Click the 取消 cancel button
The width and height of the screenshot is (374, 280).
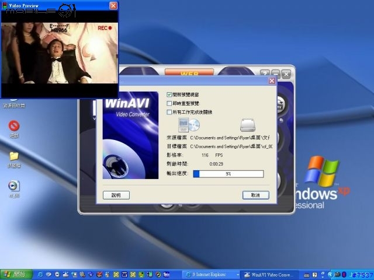coord(256,195)
